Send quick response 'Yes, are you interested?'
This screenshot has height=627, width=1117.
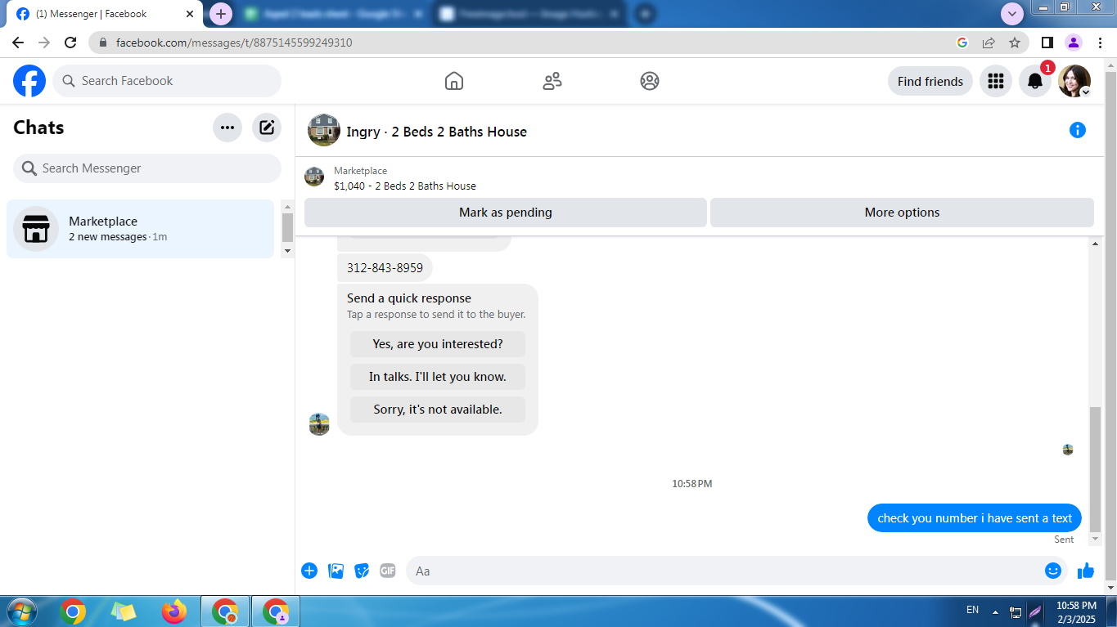point(438,344)
